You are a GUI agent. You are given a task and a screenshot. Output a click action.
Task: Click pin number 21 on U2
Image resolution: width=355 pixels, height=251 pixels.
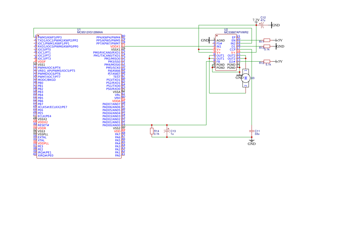[x=238, y=36]
